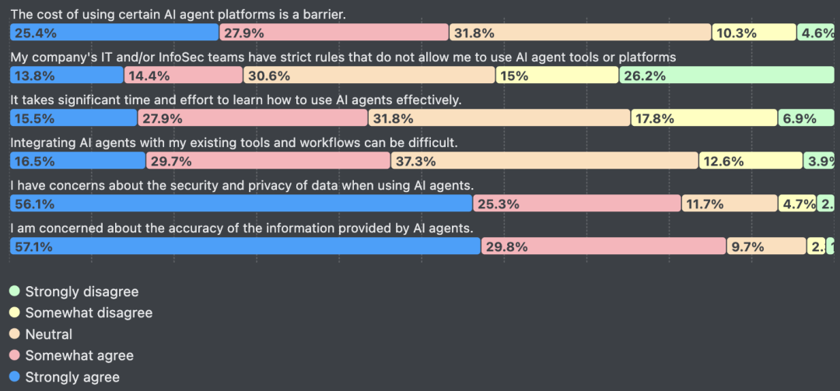Select the 37.3% neutral segment
Image resolution: width=840 pixels, height=391 pixels.
(x=544, y=161)
